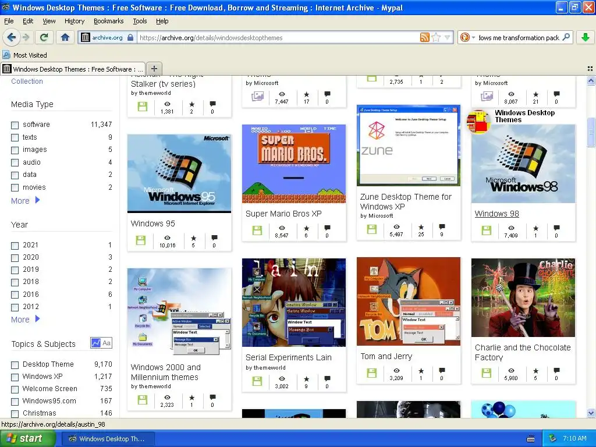The width and height of the screenshot is (596, 447).
Task: Open the Help menu
Action: 162,21
